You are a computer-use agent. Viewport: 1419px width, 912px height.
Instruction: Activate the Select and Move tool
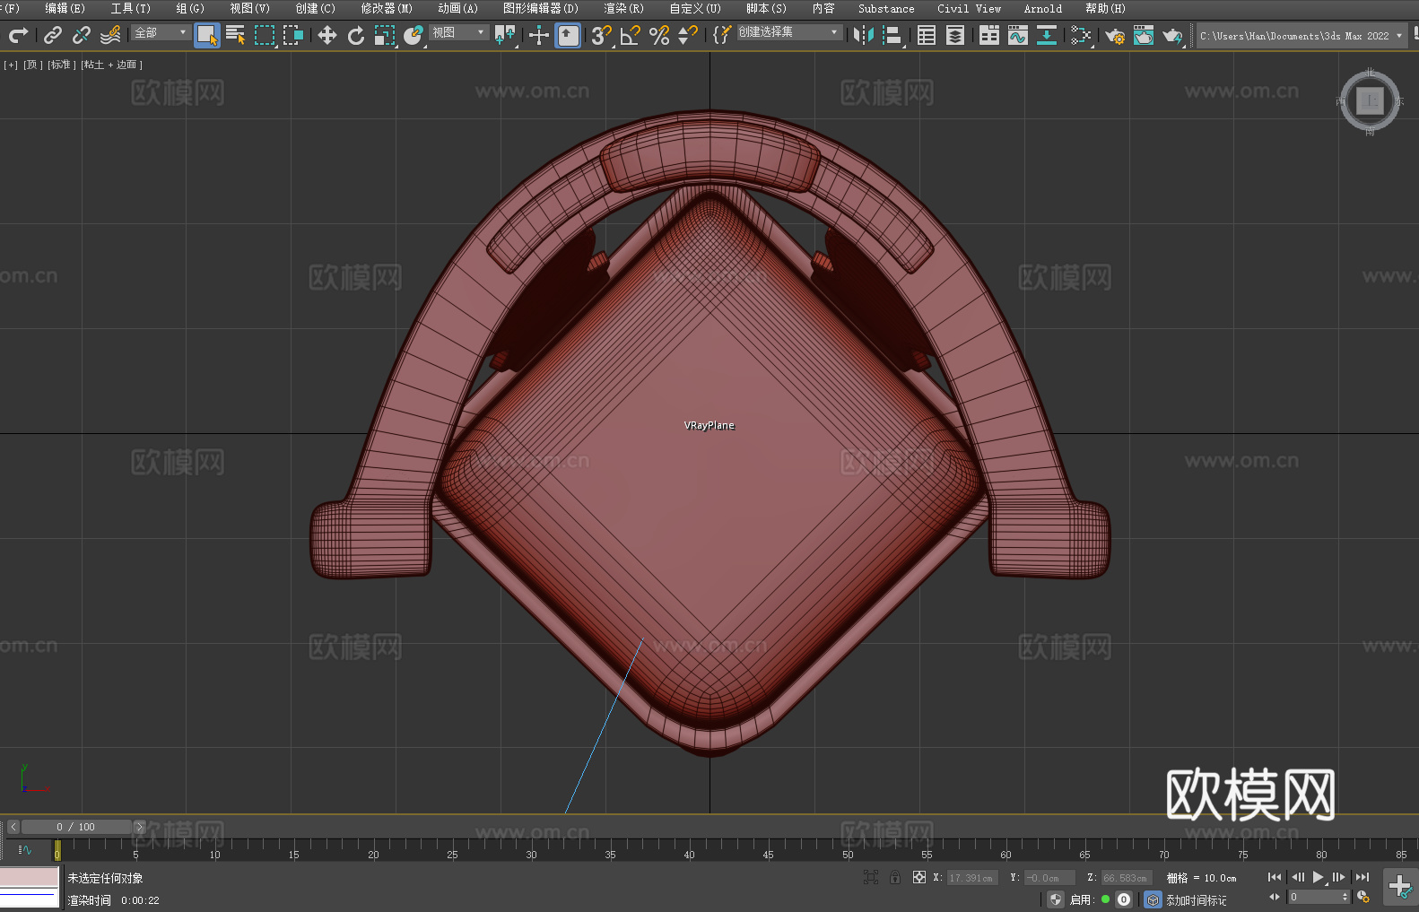[327, 35]
